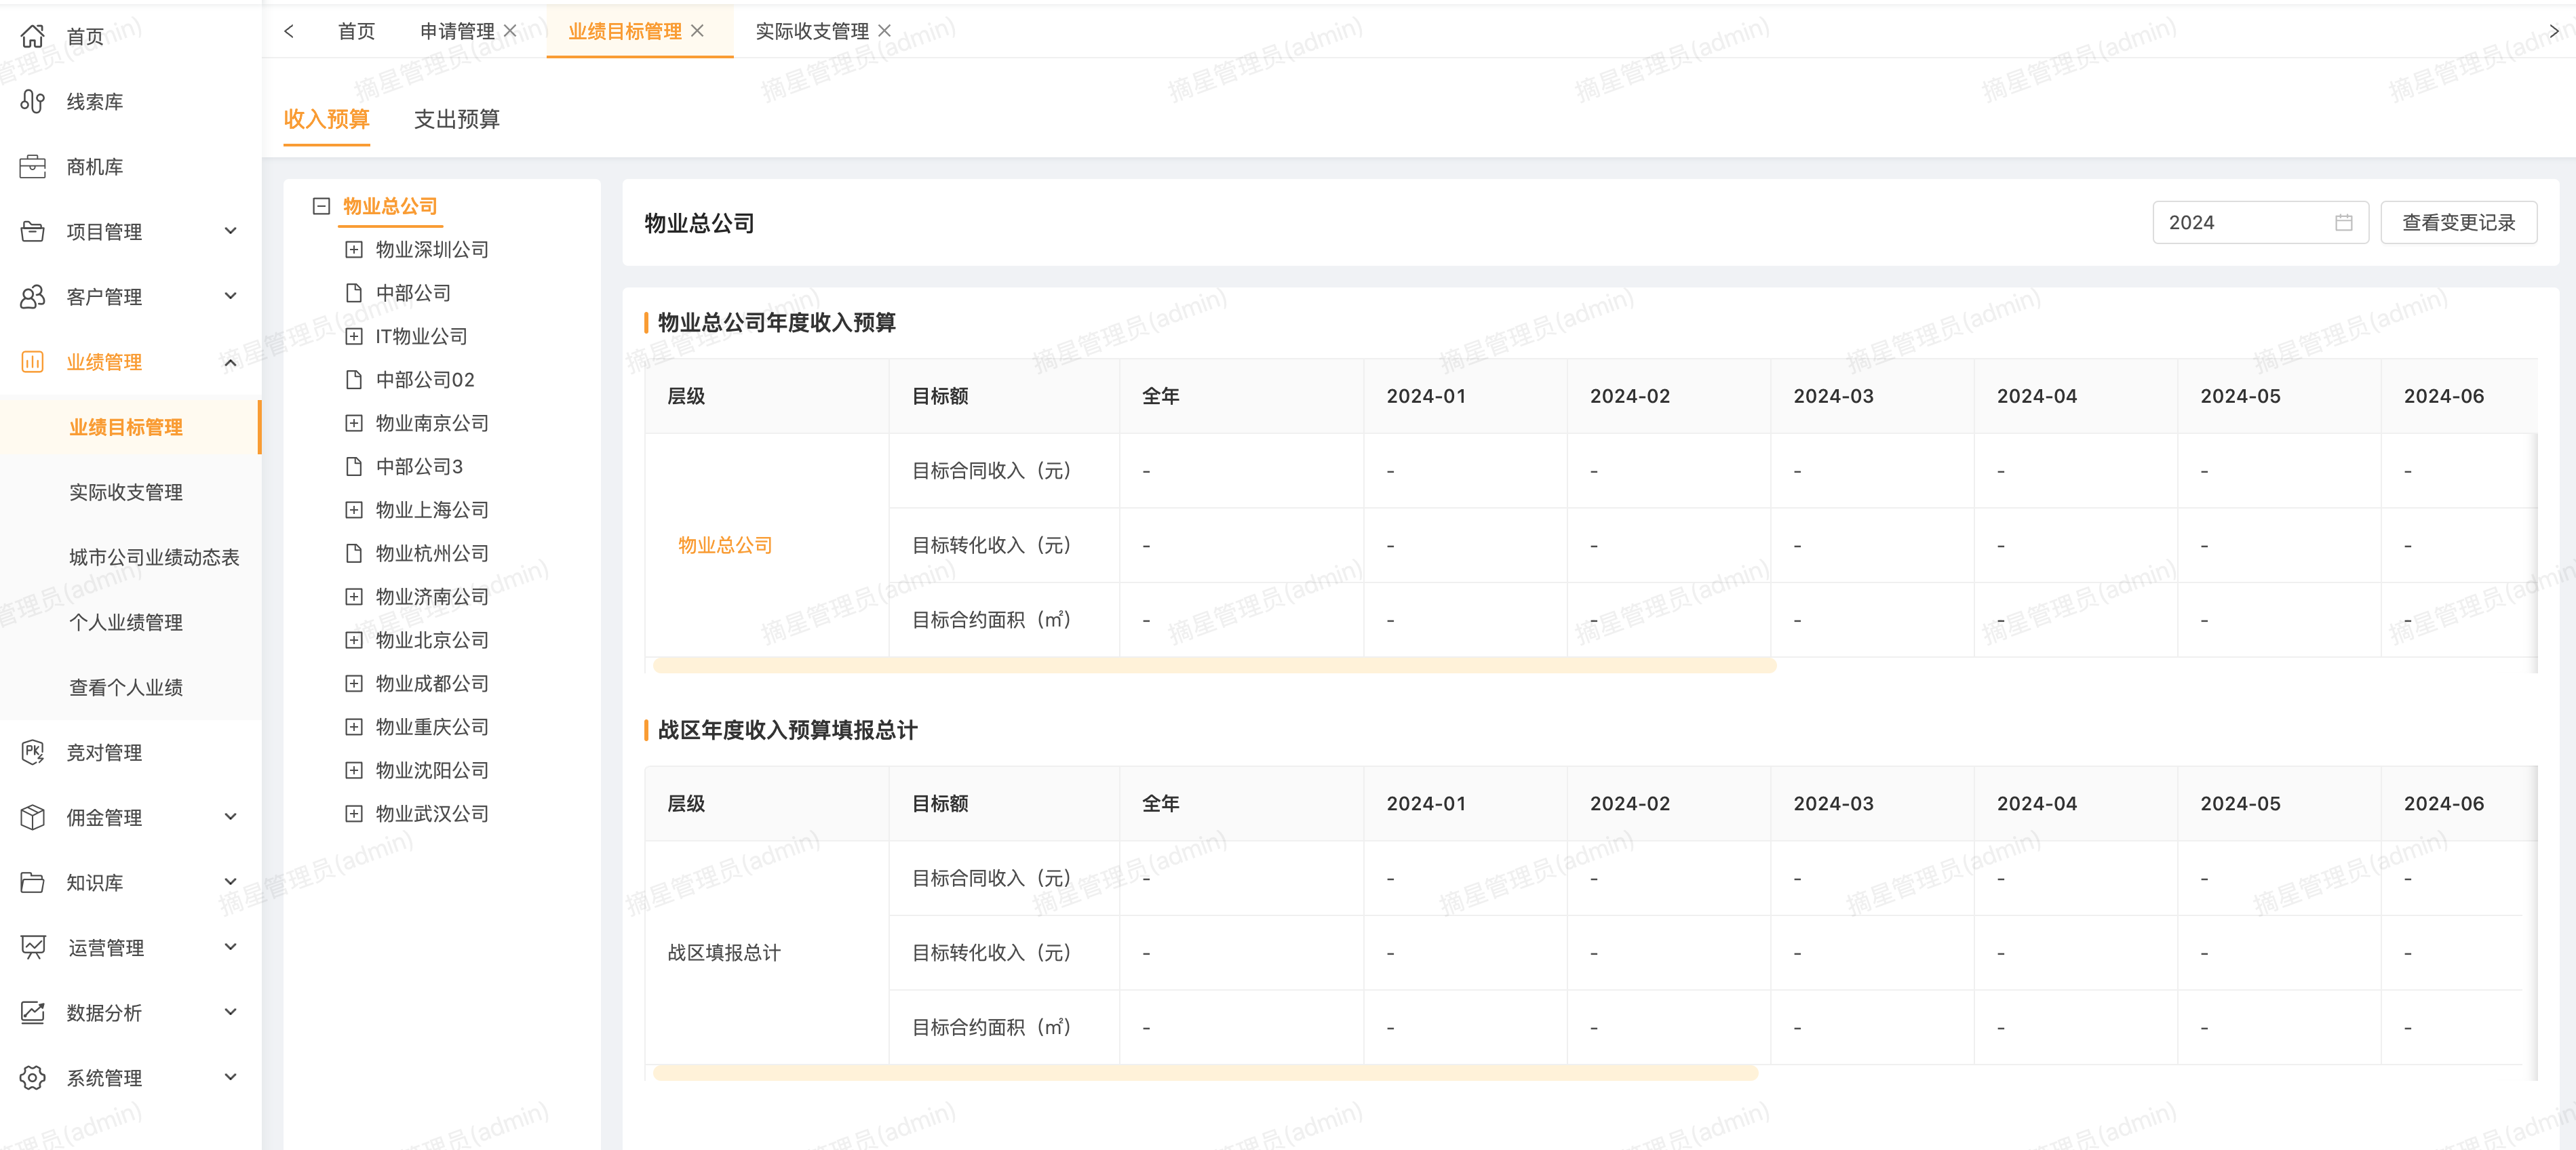Click the 业绩管理 chart icon
This screenshot has height=1150, width=2576.
33,361
